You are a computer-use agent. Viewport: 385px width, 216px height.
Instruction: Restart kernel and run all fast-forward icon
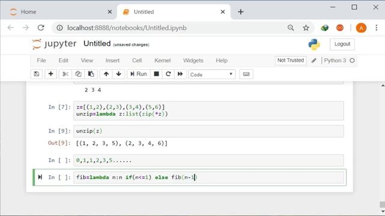pos(180,74)
